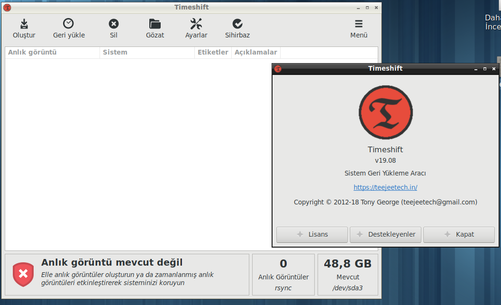Image resolution: width=501 pixels, height=305 pixels.
Task: Close the main Timeshift window
Action: pos(376,8)
